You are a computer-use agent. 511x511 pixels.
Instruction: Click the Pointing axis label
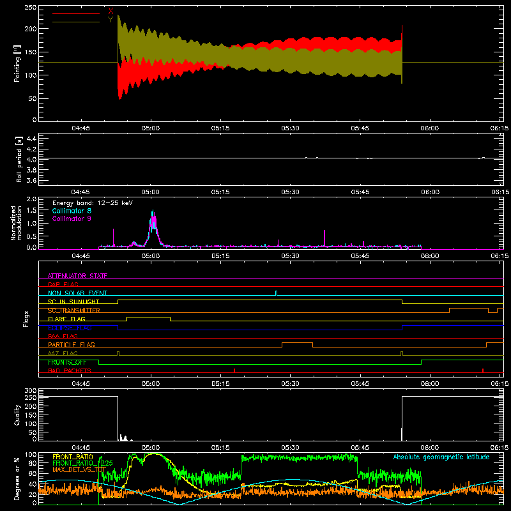click(17, 63)
